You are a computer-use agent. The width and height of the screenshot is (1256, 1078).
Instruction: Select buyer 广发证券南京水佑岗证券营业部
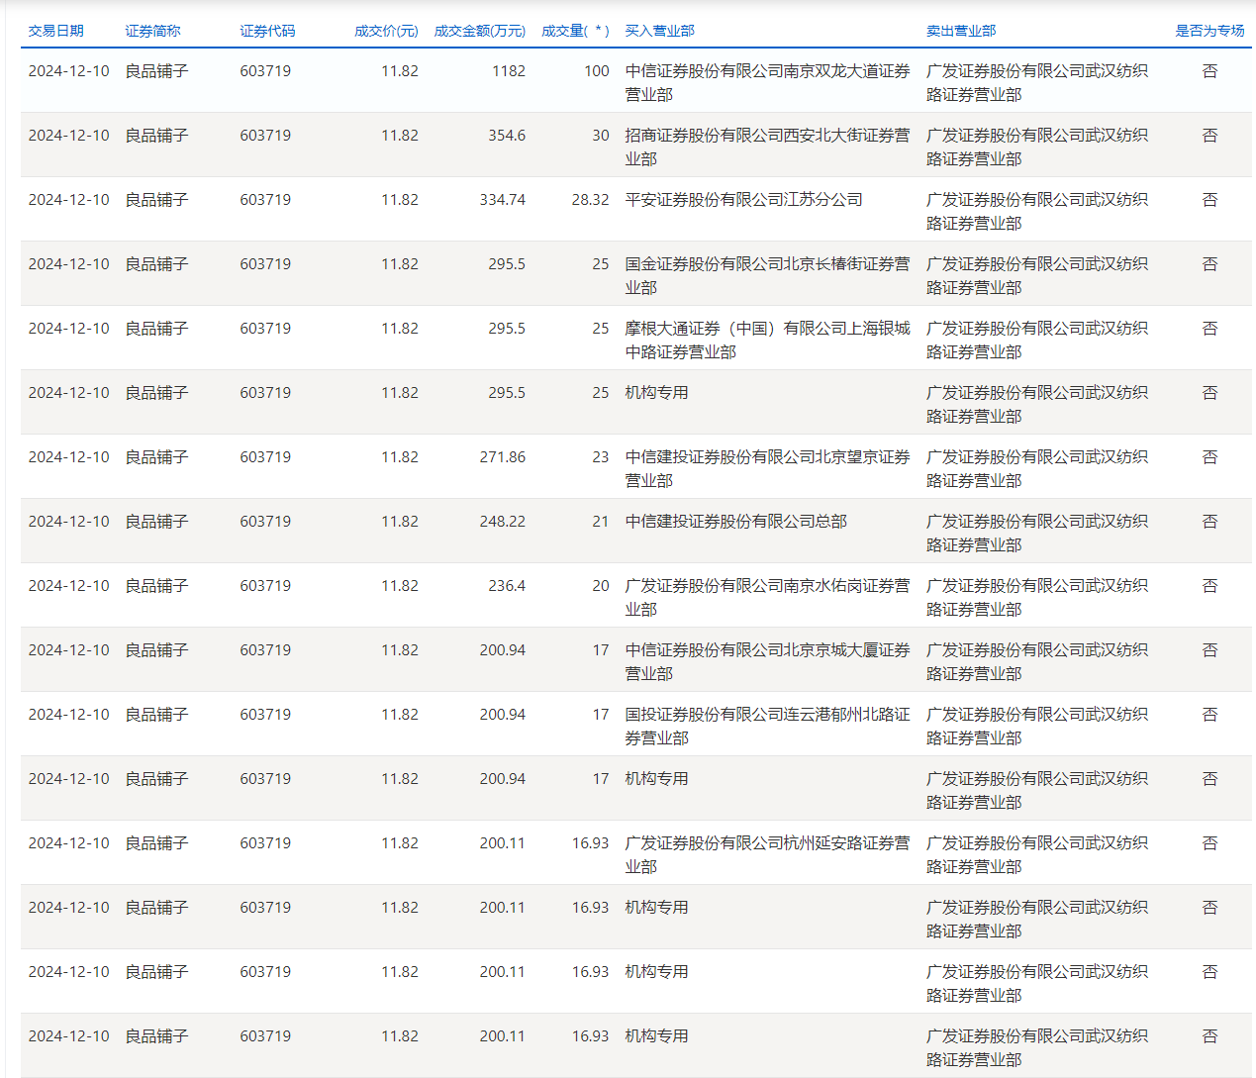pyautogui.click(x=767, y=598)
